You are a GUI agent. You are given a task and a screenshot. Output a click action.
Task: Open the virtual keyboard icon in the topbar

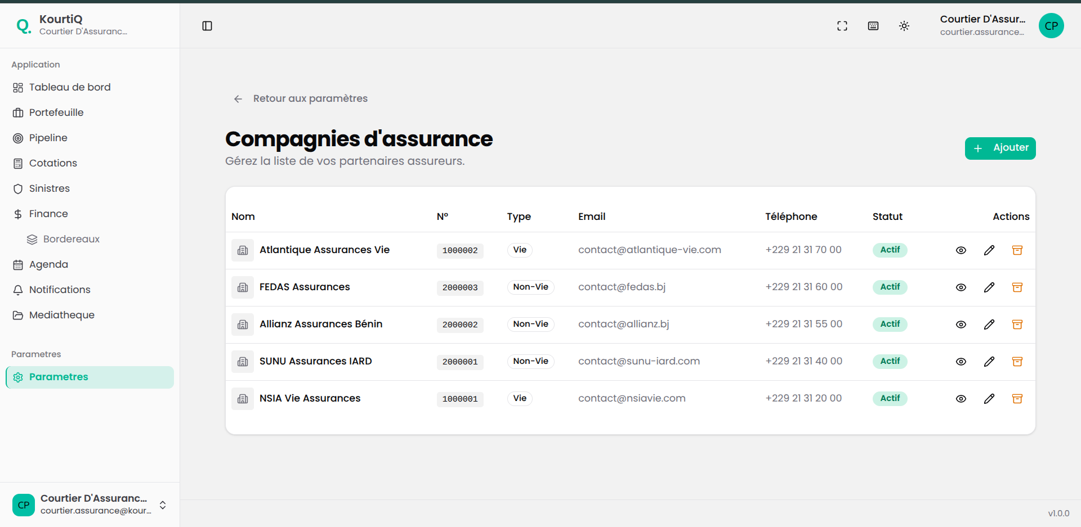tap(873, 26)
